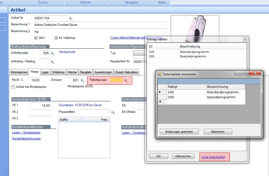The width and height of the screenshot is (269, 176).
Task: Open Listen- / Sonderpreise link
Action: pos(26,132)
